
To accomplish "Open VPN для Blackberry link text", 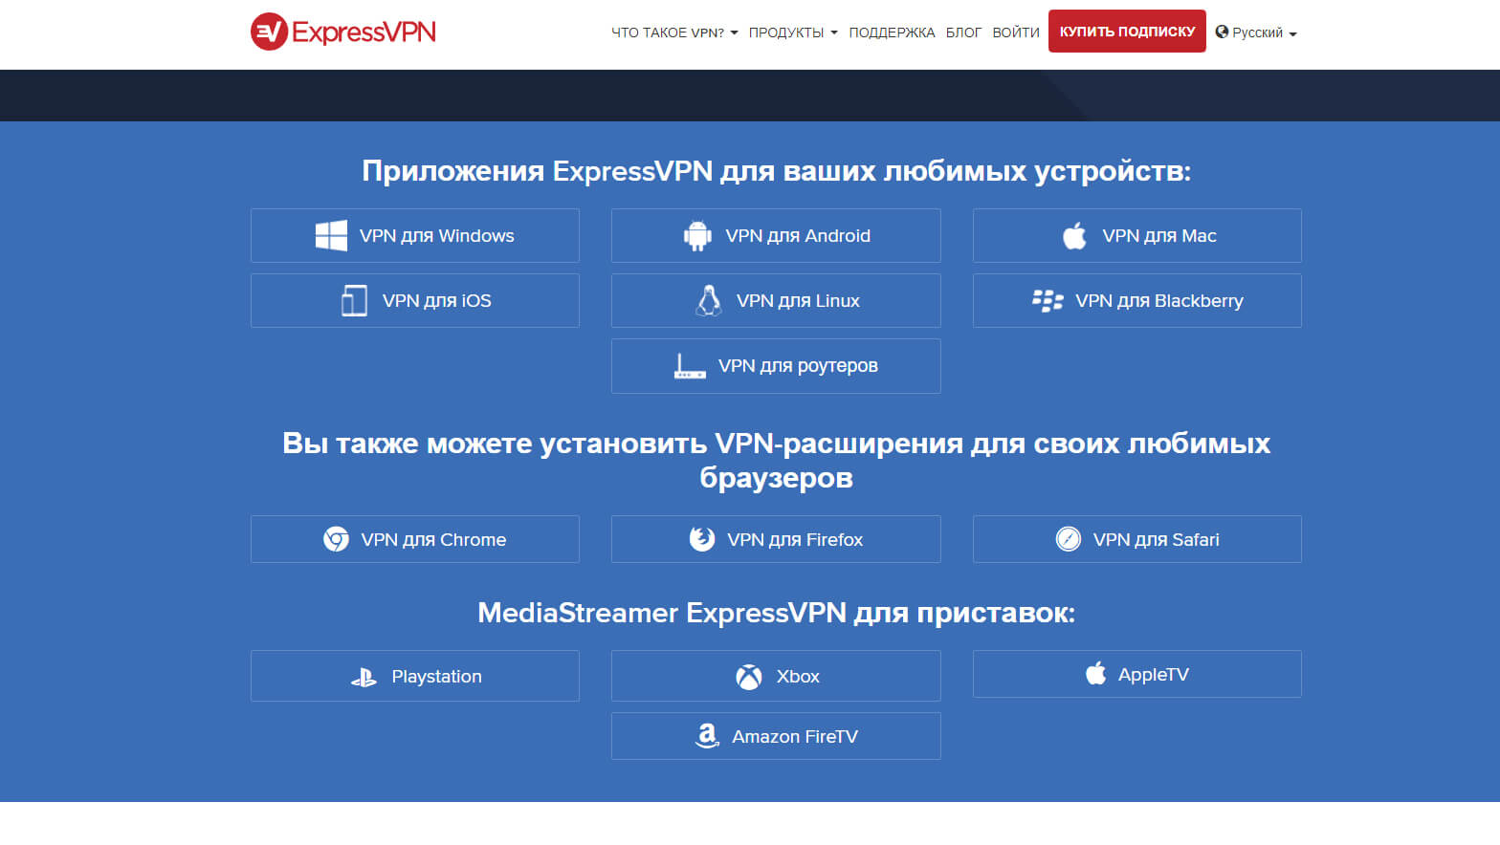I will (x=1159, y=300).
